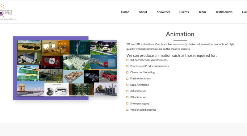Navigate to the Clients section
Image resolution: width=247 pixels, height=136 pixels.
coord(184,12)
